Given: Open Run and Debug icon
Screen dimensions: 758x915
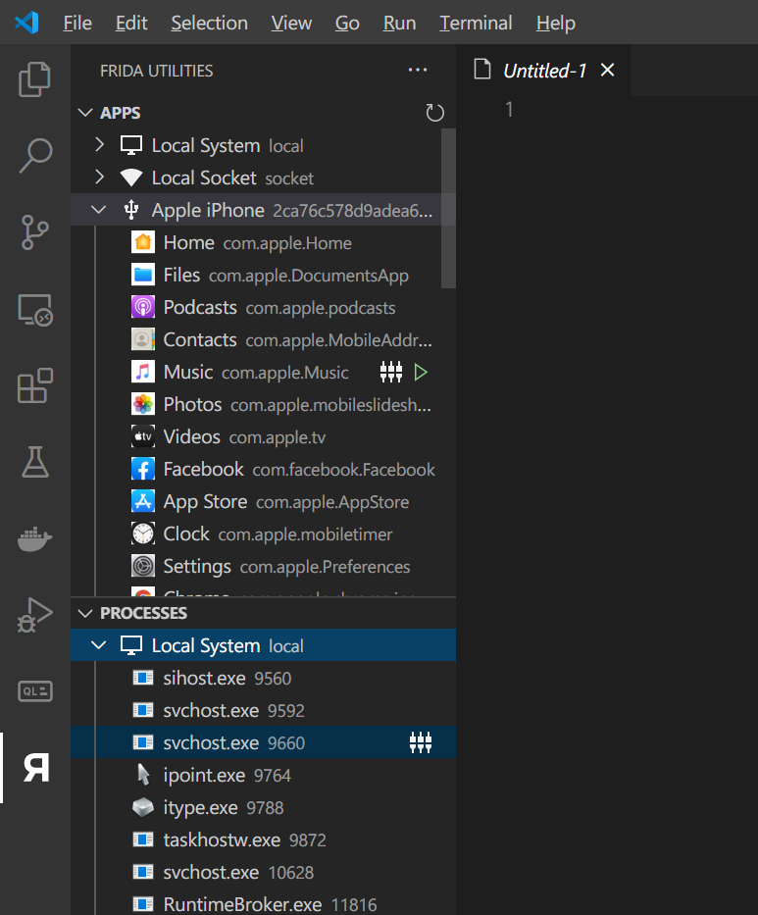Looking at the screenshot, I should (35, 615).
